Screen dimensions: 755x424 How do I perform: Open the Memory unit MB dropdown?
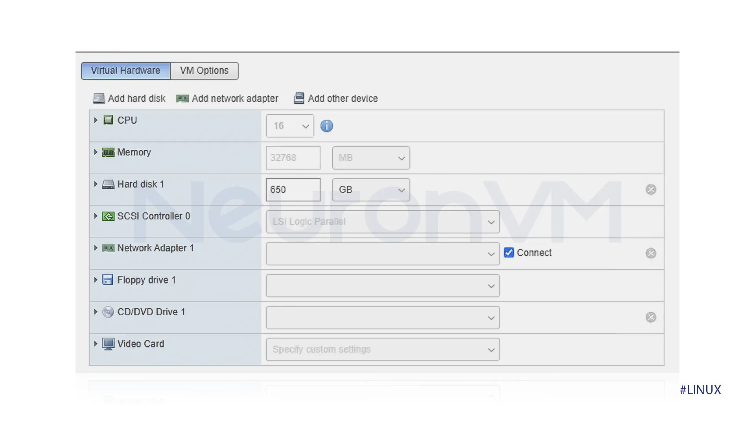click(x=370, y=157)
